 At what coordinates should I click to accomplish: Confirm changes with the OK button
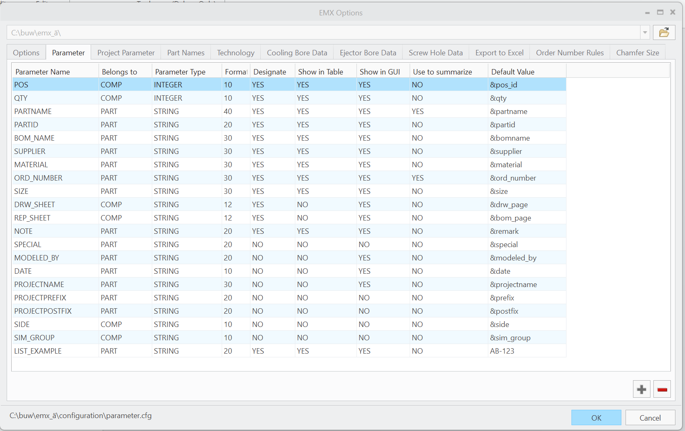[x=596, y=417]
